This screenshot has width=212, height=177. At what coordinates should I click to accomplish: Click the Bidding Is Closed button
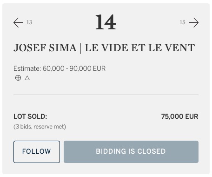[131, 152]
